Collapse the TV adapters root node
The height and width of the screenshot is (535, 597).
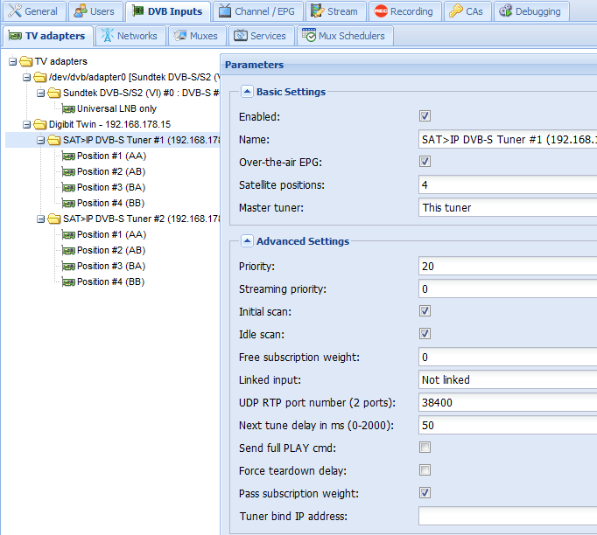coord(12,61)
